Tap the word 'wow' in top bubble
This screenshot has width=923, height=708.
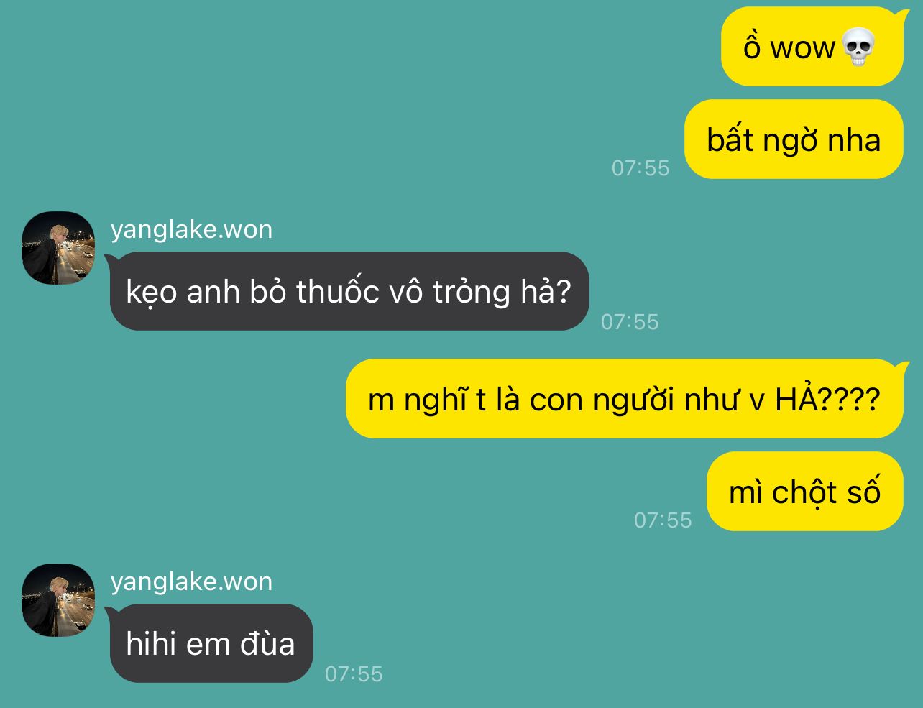coord(802,49)
